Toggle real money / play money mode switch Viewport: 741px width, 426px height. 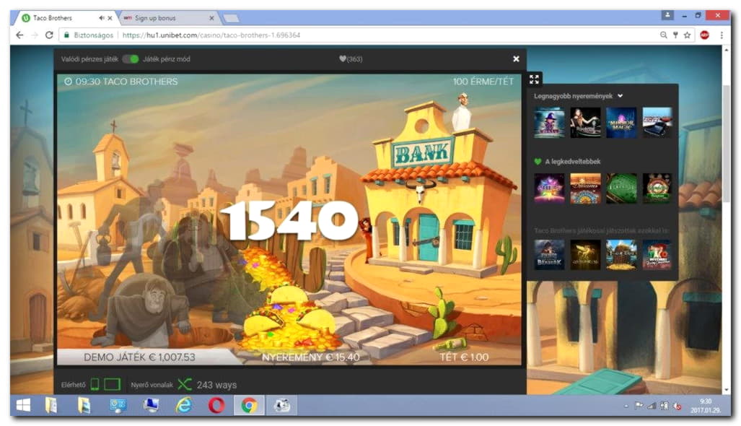click(x=131, y=59)
